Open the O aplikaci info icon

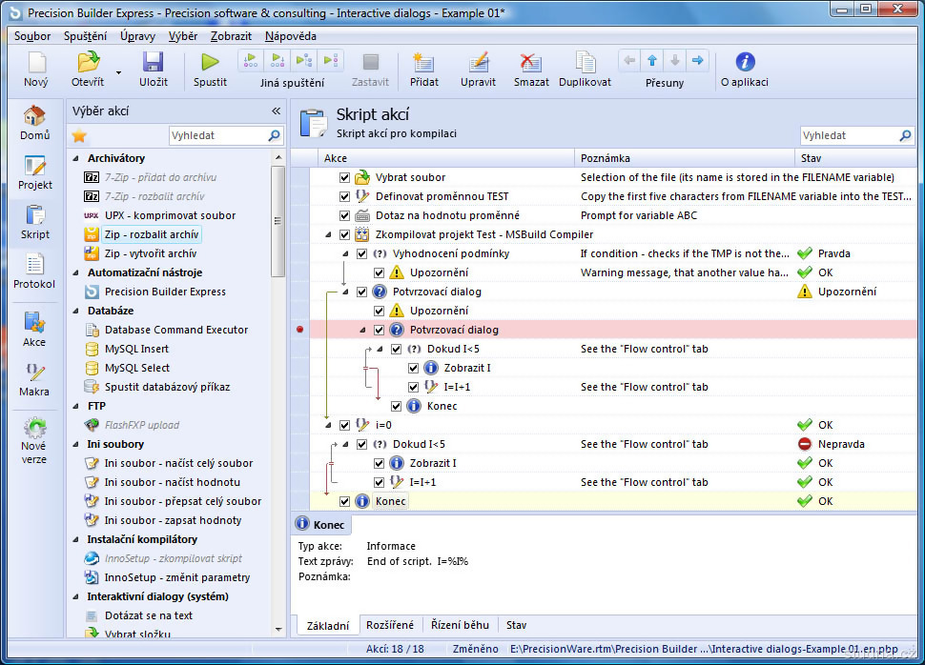(x=745, y=62)
